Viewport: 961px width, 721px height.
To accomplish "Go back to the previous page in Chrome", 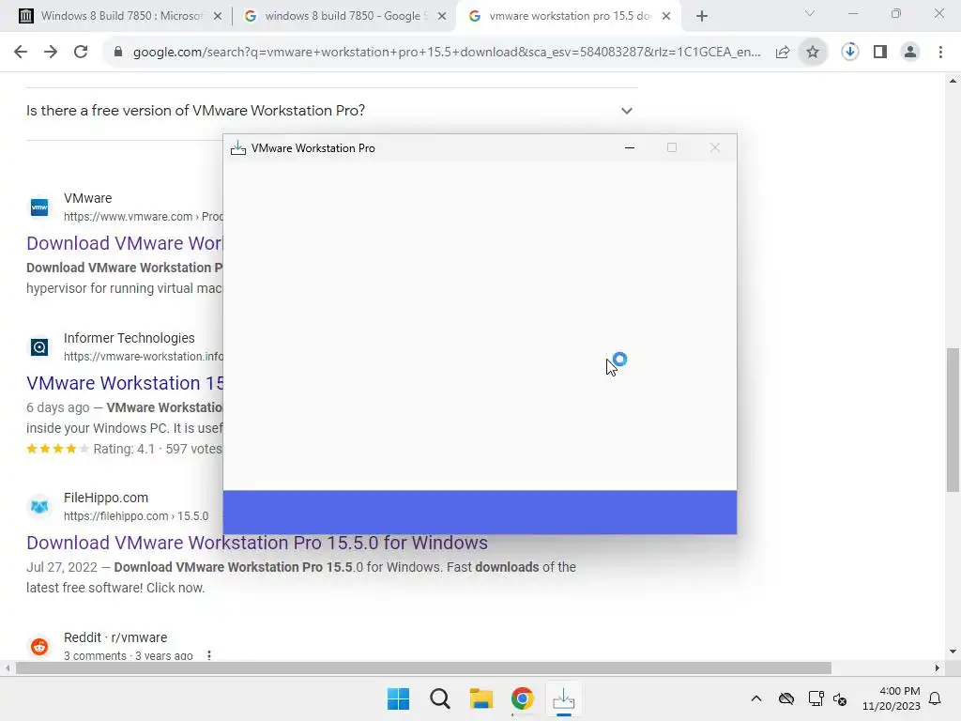I will pos(21,53).
